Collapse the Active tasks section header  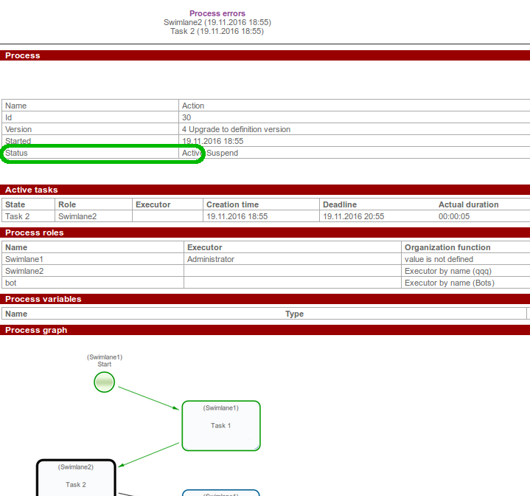point(32,190)
